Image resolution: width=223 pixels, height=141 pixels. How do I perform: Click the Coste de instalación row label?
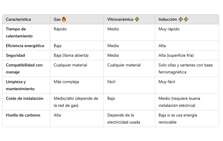click(25, 99)
